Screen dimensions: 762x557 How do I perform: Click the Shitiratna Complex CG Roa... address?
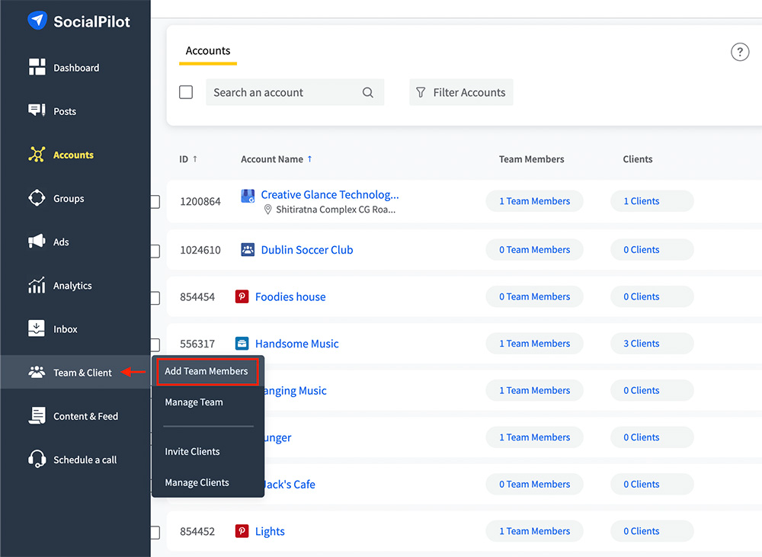coord(335,210)
